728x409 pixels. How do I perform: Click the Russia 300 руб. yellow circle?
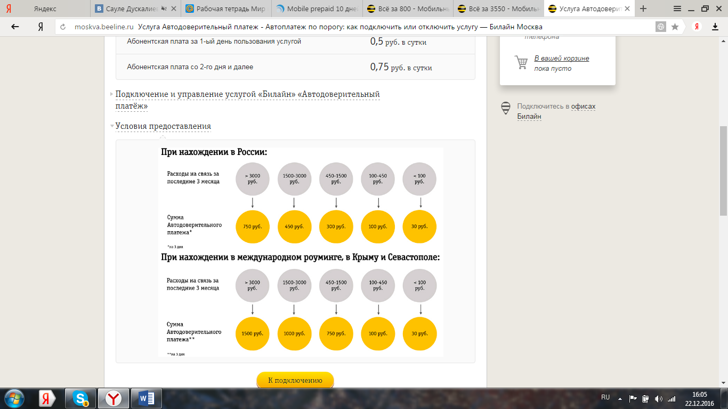click(x=336, y=227)
